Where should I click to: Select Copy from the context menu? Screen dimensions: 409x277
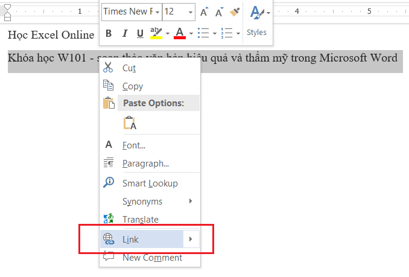tap(132, 86)
